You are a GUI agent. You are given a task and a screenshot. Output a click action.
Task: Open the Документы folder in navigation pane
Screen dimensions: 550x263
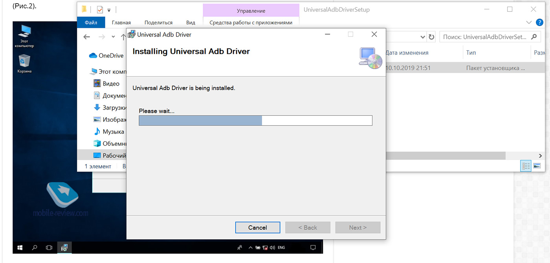pos(110,95)
